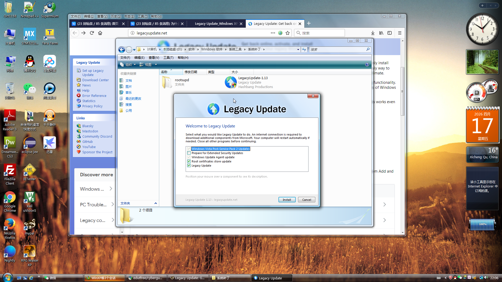Viewport: 502px width, 282px height.
Task: Click Firefox page vertical scrollbar thumb
Action: [402, 91]
